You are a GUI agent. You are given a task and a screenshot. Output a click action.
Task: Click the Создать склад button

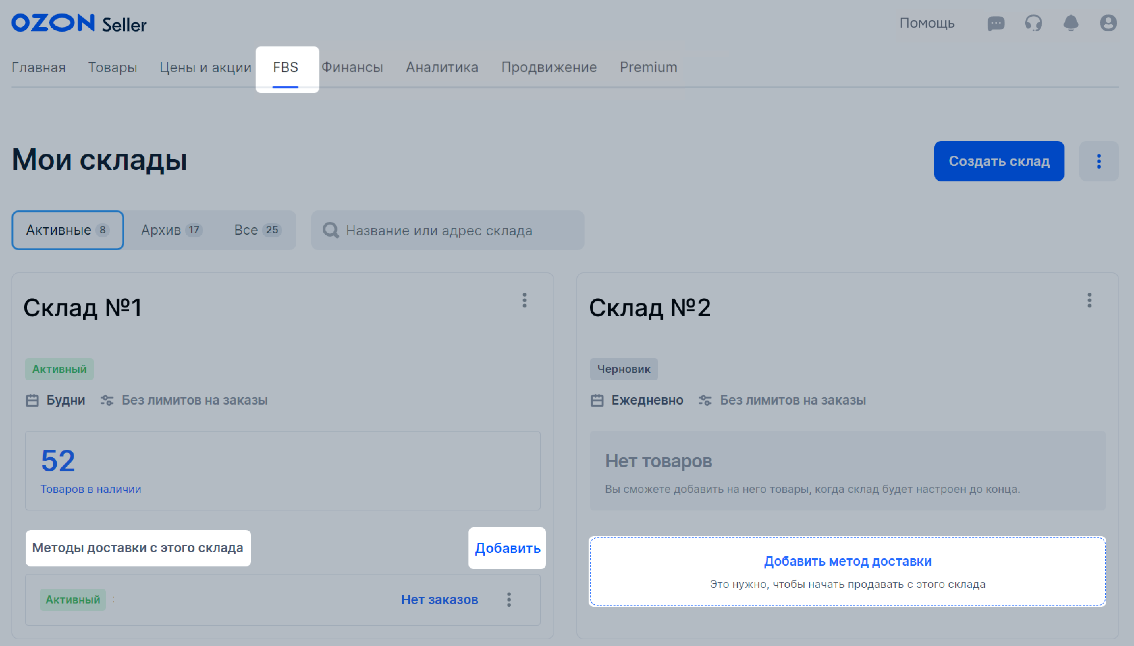(999, 161)
